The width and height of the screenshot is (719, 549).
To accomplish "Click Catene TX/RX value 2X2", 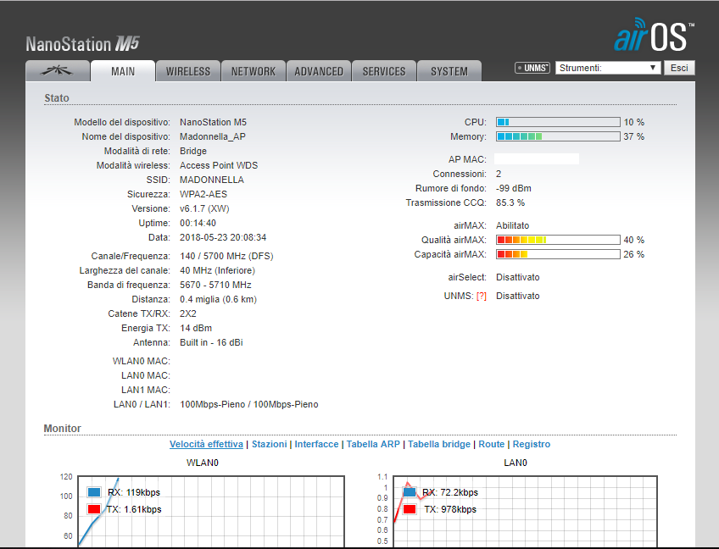I will tap(188, 314).
